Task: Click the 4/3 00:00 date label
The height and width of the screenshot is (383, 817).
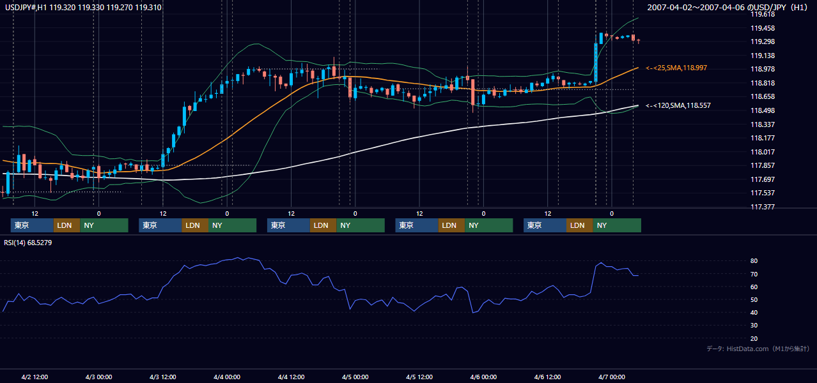Action: (x=98, y=377)
